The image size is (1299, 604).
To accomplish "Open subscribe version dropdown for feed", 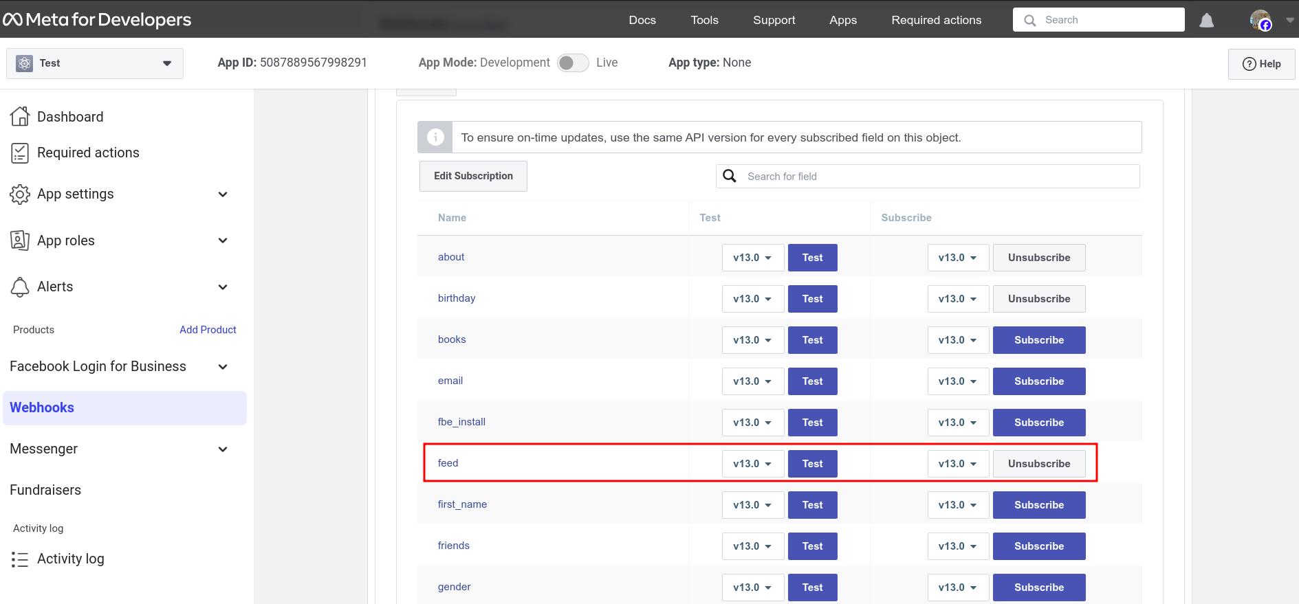I will (958, 464).
